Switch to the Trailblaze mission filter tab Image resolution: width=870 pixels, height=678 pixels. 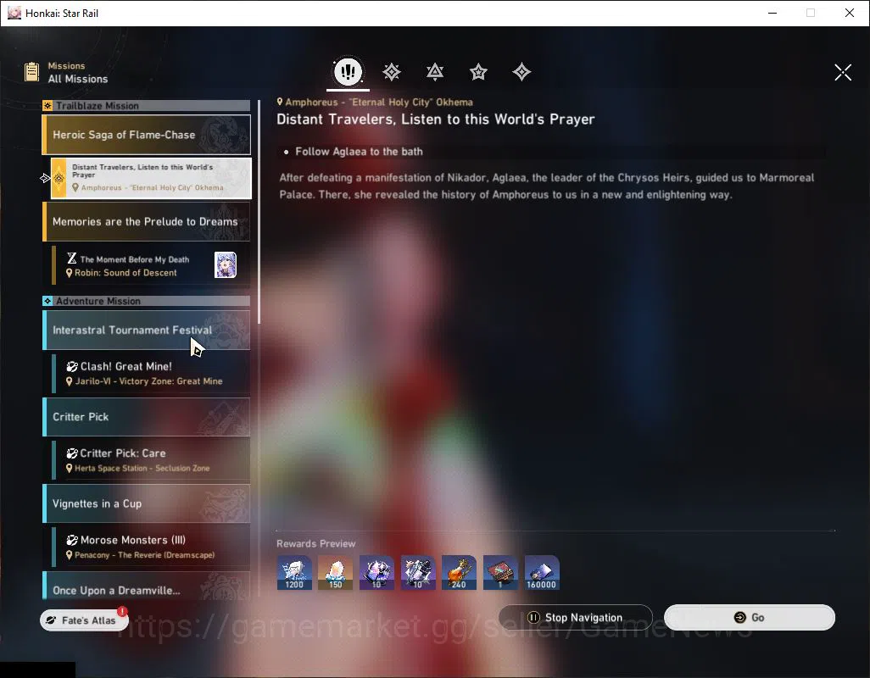point(392,71)
